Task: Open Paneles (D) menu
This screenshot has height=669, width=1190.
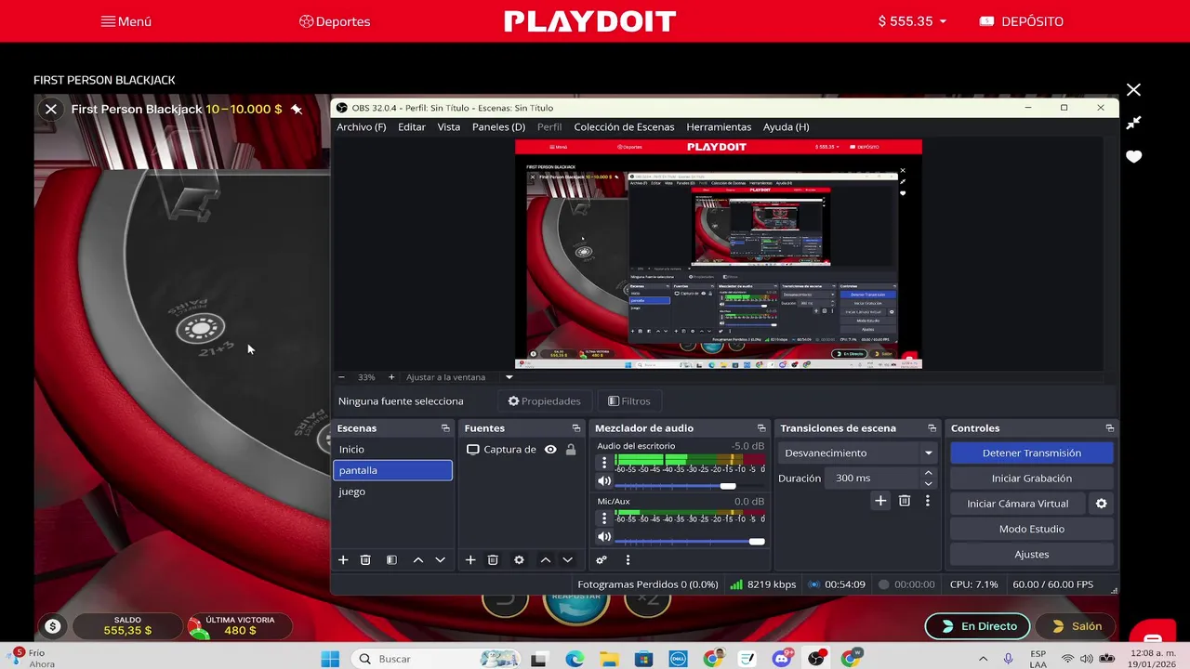Action: point(498,127)
